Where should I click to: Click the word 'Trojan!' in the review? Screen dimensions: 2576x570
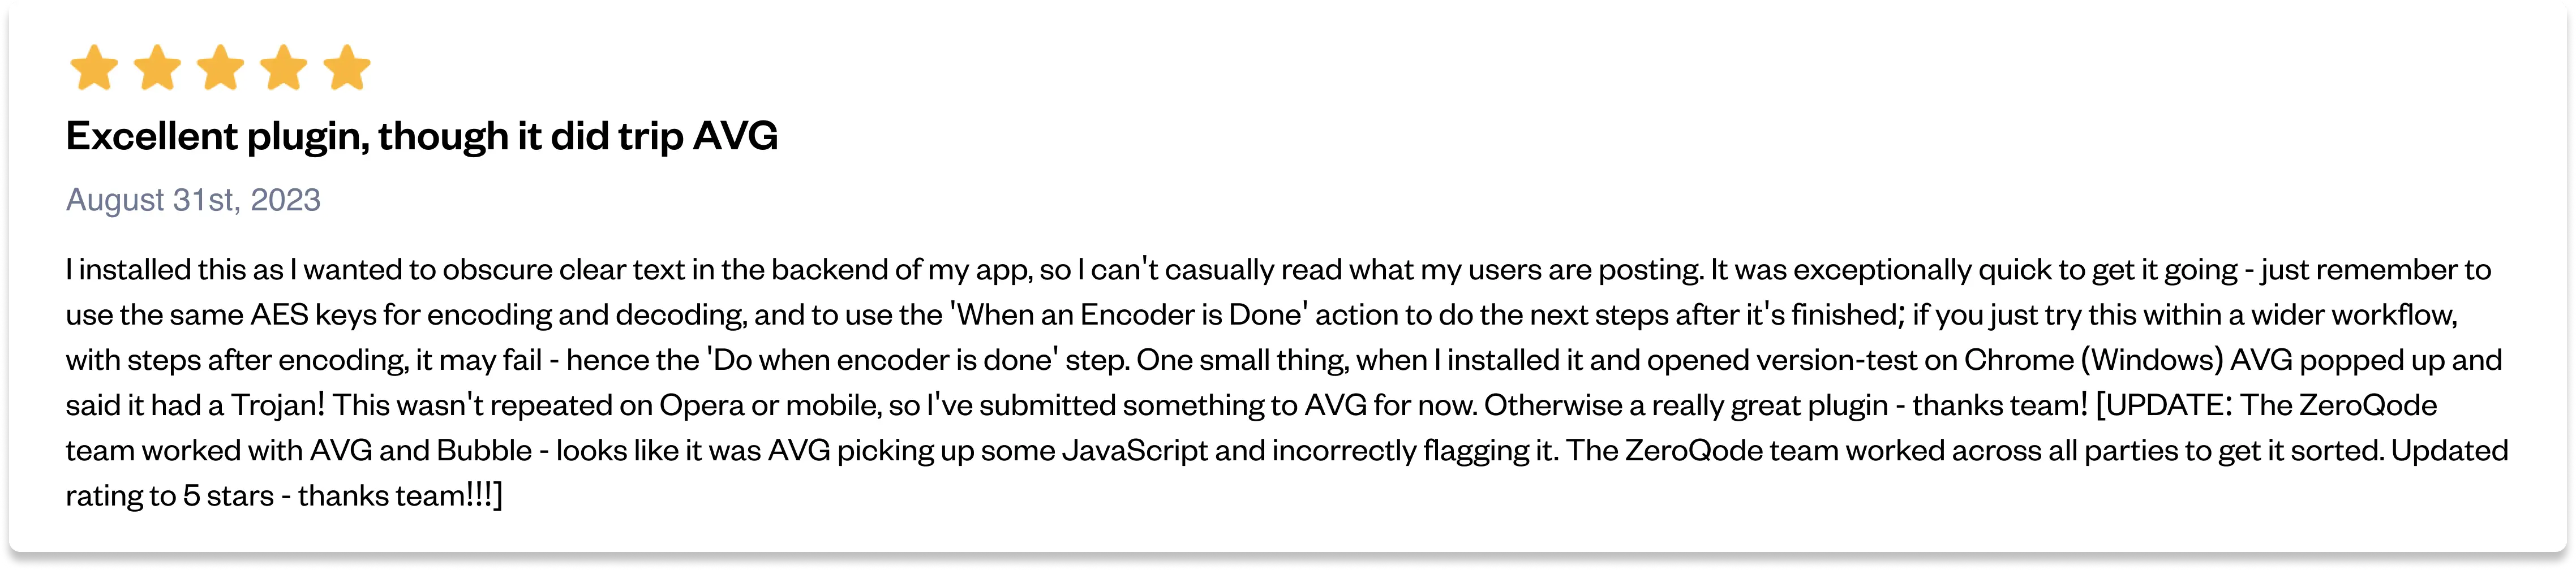[x=278, y=405]
